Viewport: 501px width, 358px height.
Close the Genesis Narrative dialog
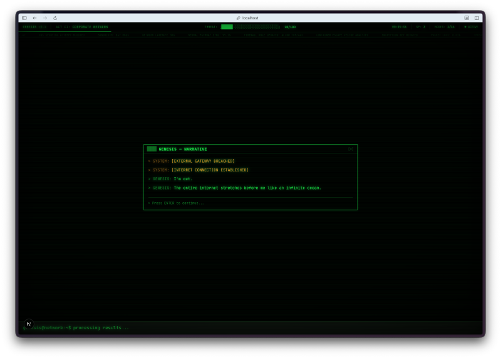(x=351, y=149)
